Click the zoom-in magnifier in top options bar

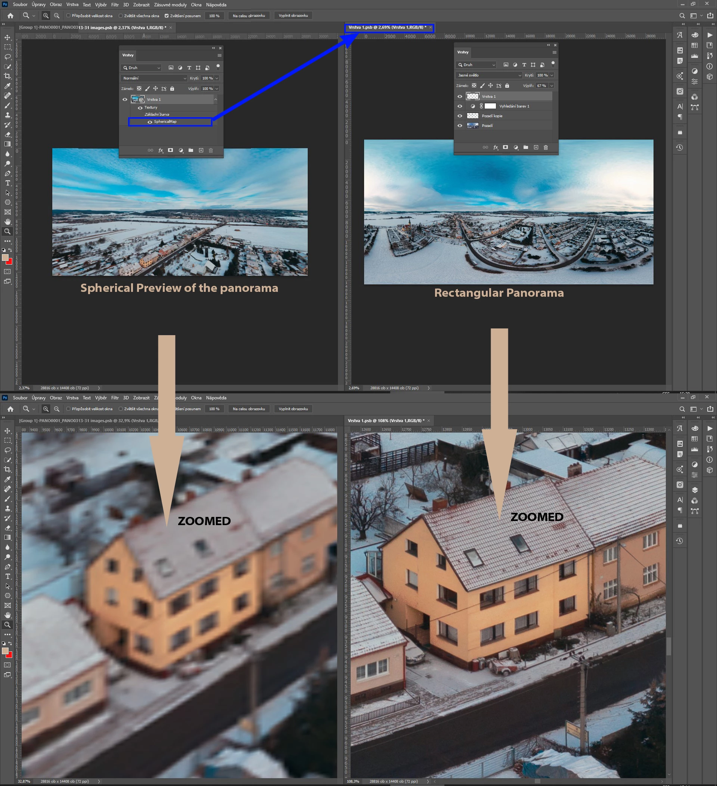coord(46,16)
